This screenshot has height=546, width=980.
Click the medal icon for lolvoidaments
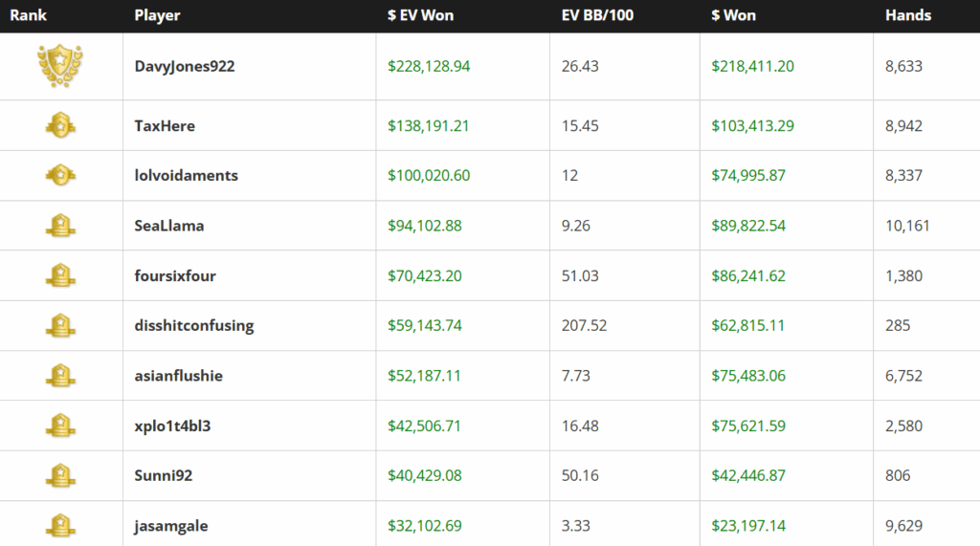click(61, 175)
